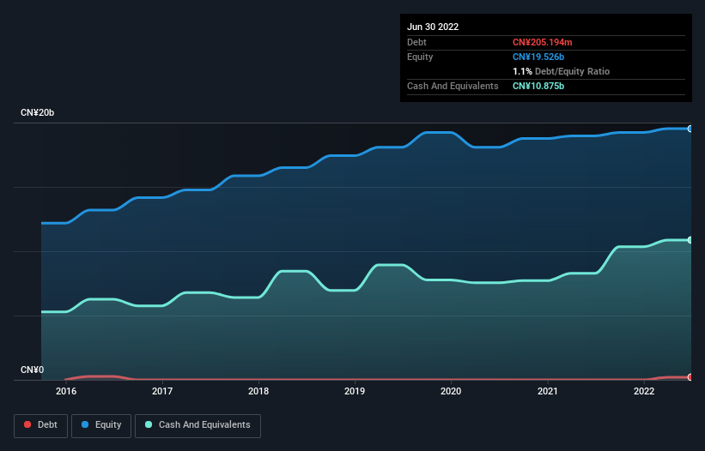Select the Cash And Equivalents end marker
This screenshot has height=451, width=705.
pos(690,240)
